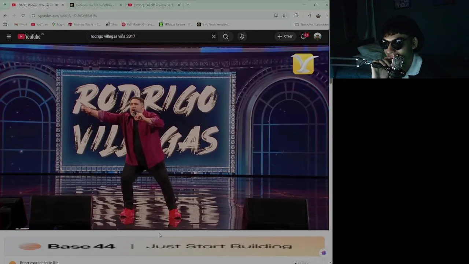View site information icon in address bar
The image size is (469, 264).
tap(33, 15)
